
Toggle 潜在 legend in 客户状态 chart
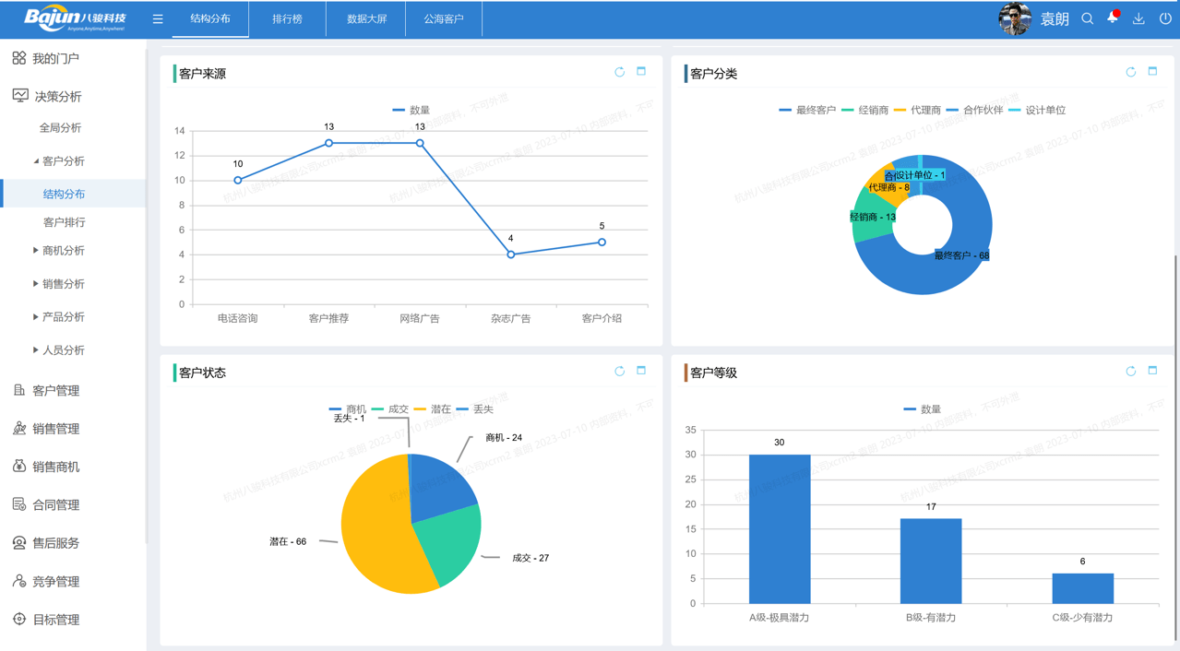pyautogui.click(x=433, y=408)
